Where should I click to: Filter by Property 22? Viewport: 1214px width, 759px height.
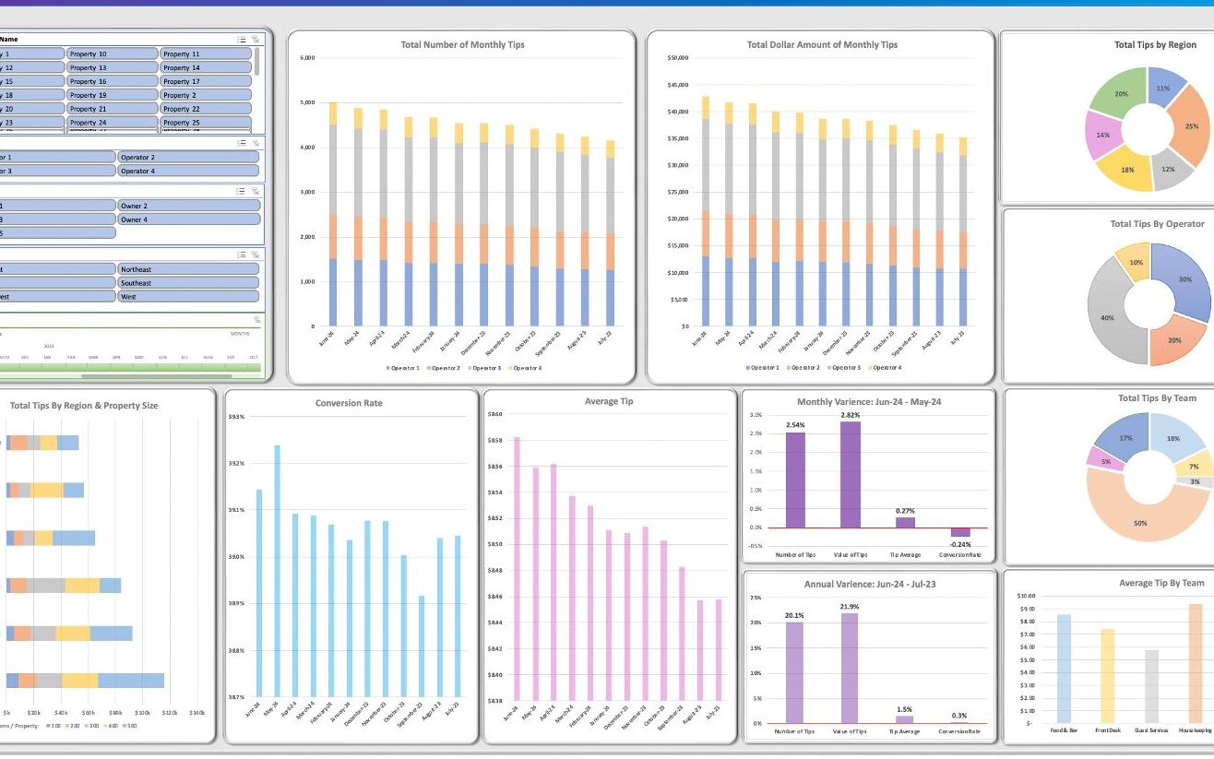(206, 109)
